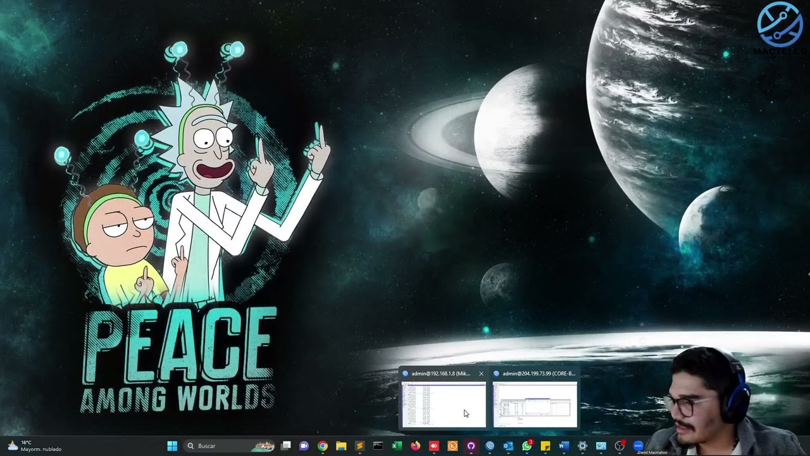Open File Explorer from the taskbar
The height and width of the screenshot is (456, 810).
(x=341, y=446)
